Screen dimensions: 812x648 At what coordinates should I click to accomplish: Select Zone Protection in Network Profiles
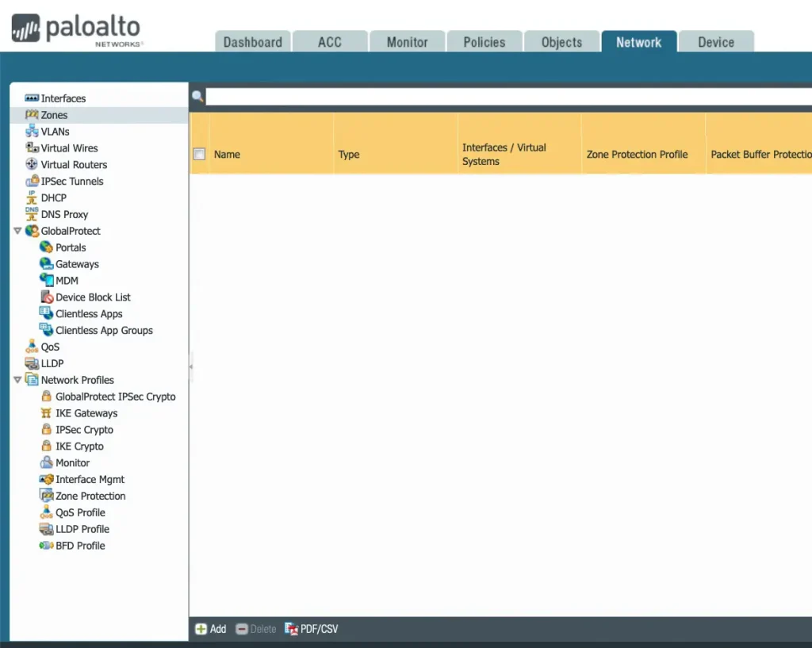pos(90,496)
